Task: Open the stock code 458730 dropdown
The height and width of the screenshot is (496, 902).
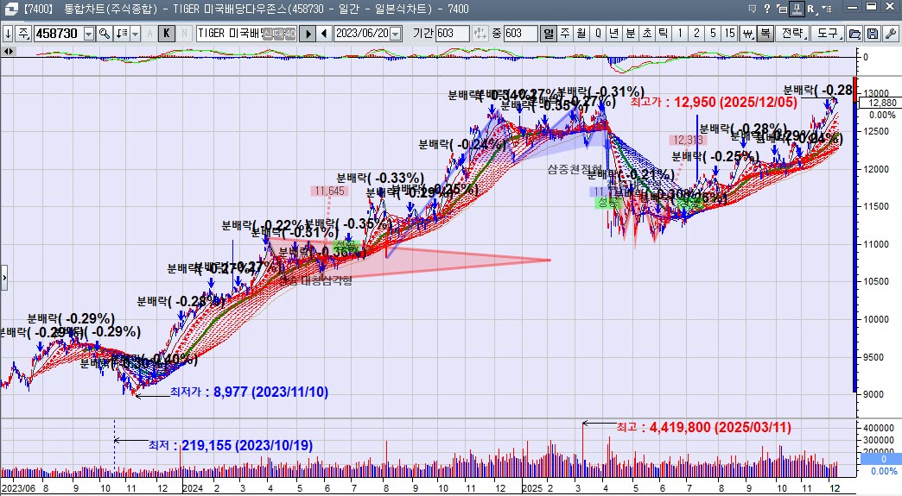Action: click(87, 34)
